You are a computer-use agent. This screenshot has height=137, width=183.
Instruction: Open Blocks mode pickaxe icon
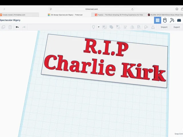(172, 20)
